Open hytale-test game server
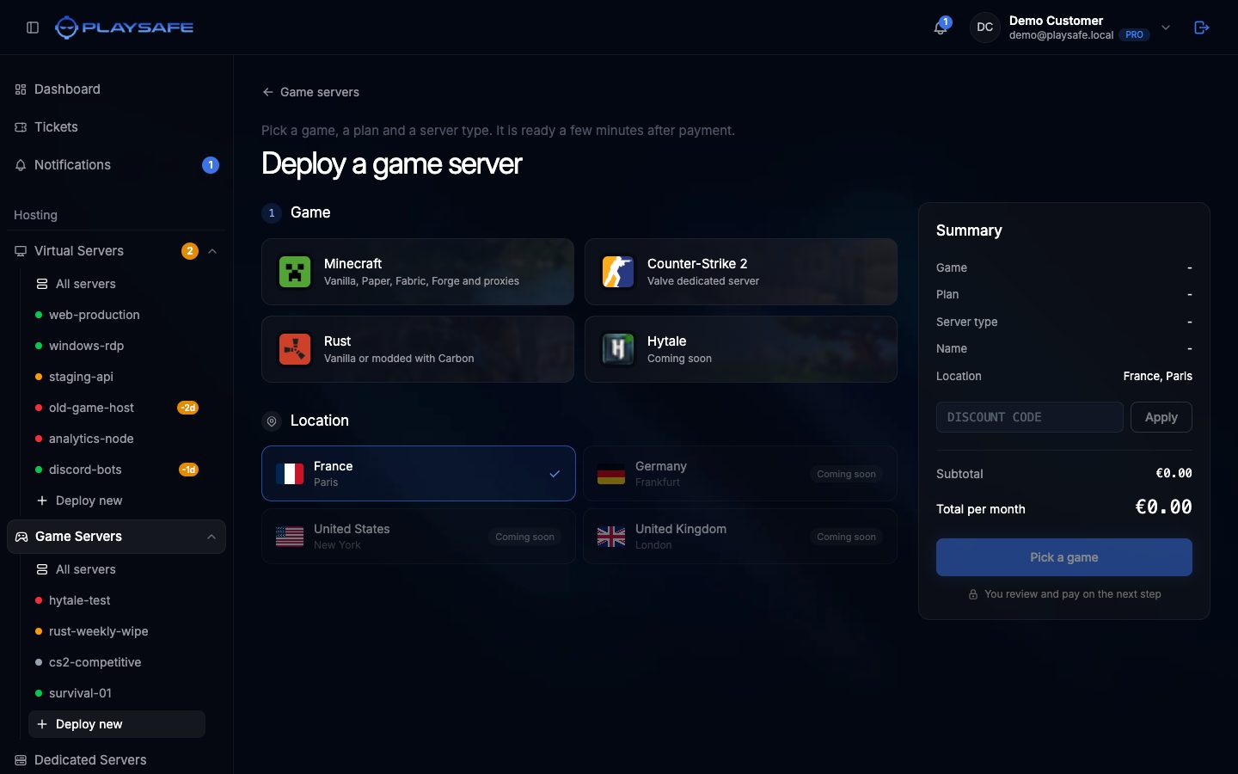The image size is (1238, 774). coord(117,600)
